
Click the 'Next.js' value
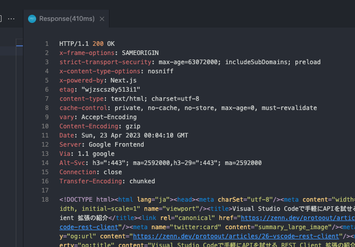tap(123, 80)
